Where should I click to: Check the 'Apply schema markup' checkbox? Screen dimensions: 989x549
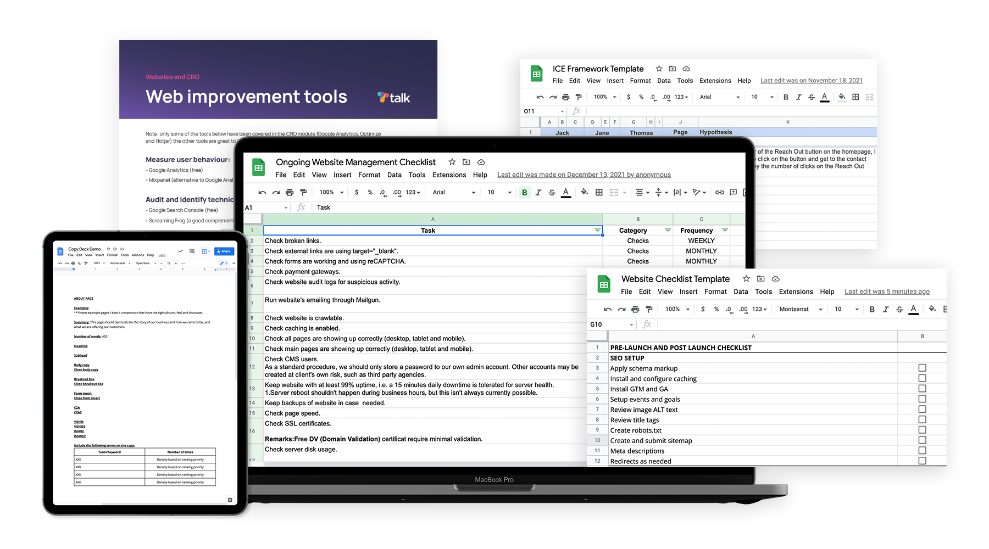pos(922,368)
